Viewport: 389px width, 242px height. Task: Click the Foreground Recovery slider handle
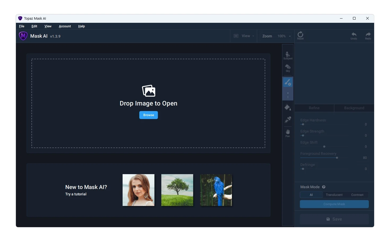(337, 158)
